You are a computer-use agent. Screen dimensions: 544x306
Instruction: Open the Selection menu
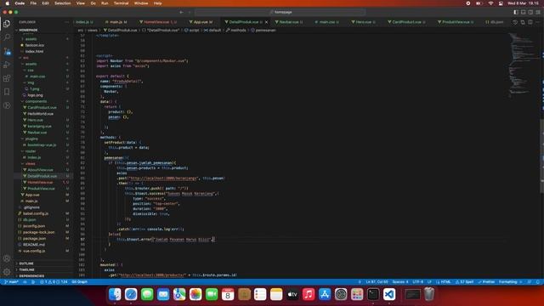click(x=62, y=3)
